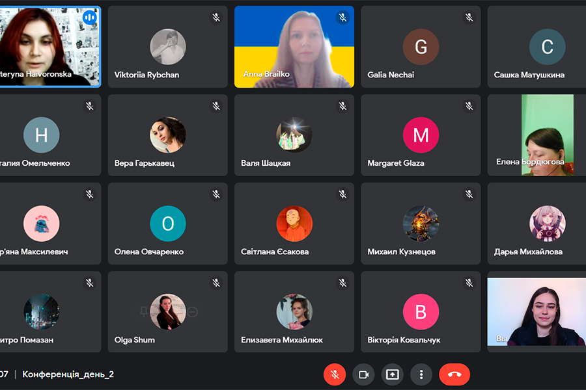Click Olga Shum's avatar photo
Screen dimensions: 586x390
(x=168, y=311)
